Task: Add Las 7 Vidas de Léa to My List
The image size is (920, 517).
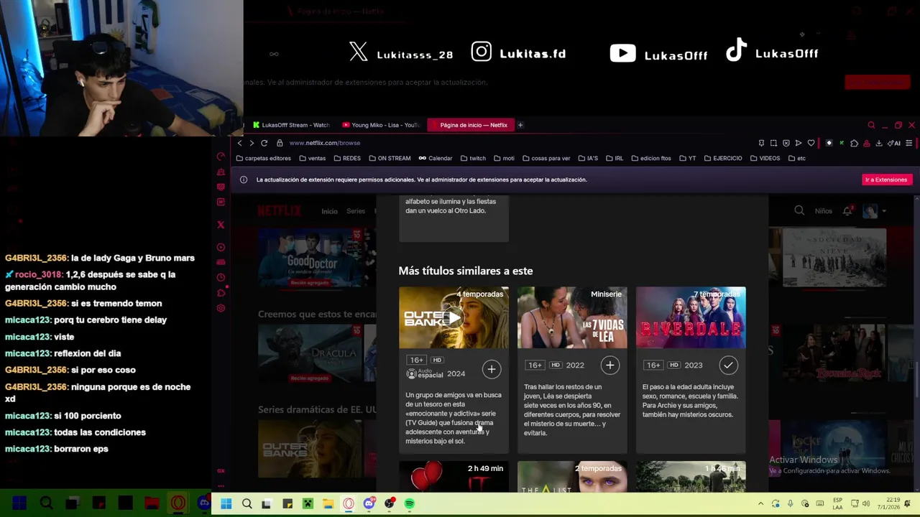Action: [609, 365]
